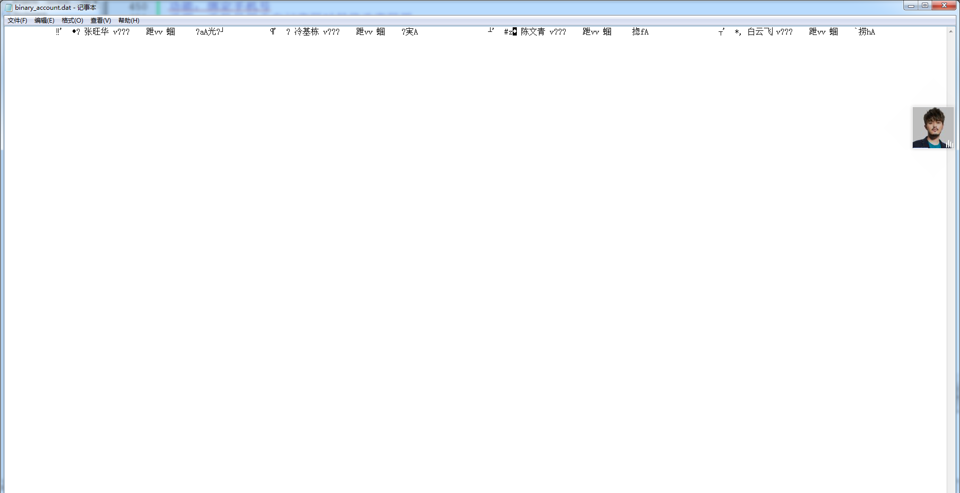Close the binary_account.dat Notepad window

944,6
